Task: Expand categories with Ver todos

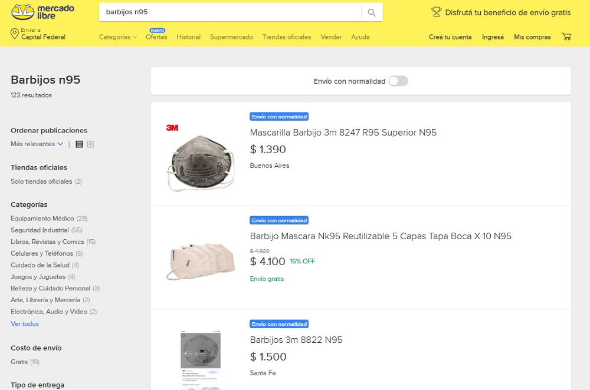Action: pos(24,323)
